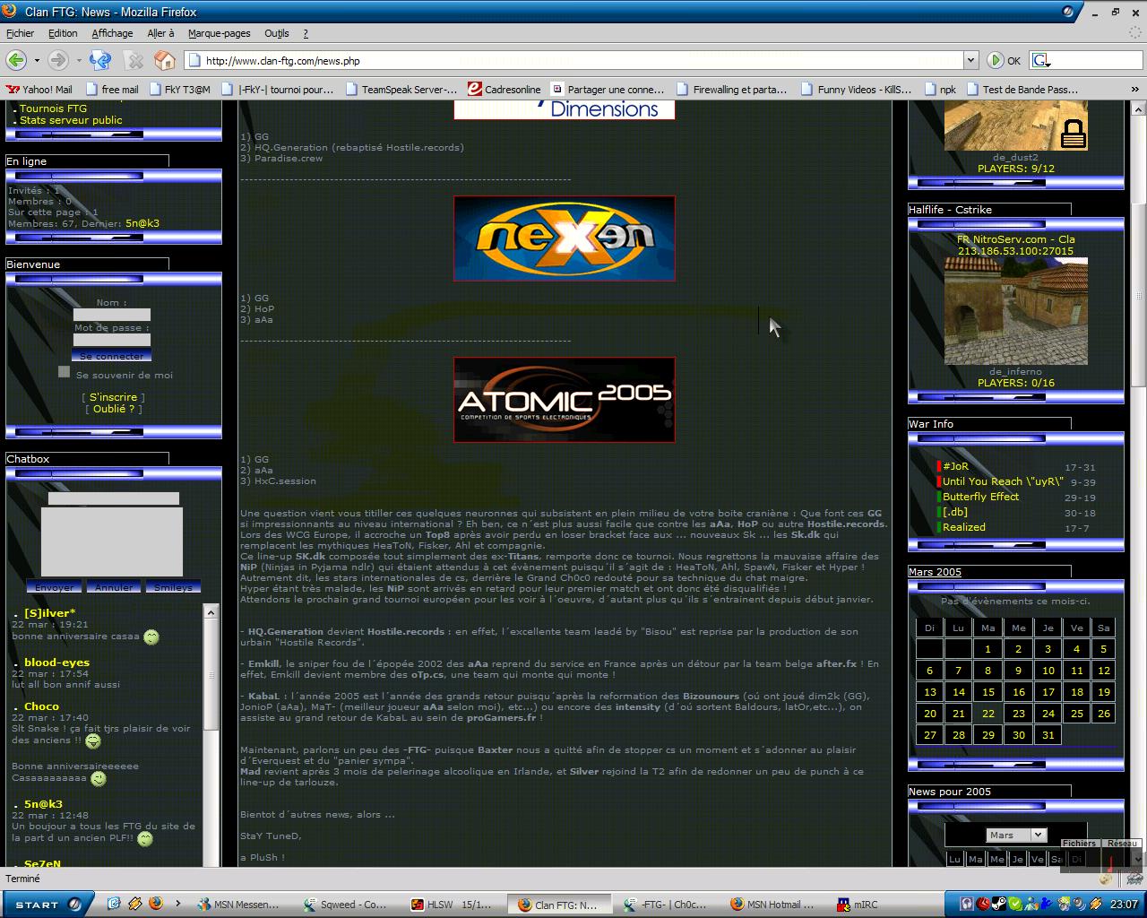This screenshot has width=1147, height=918.
Task: Open Yahoo! Mail bookmark
Action: tap(39, 90)
